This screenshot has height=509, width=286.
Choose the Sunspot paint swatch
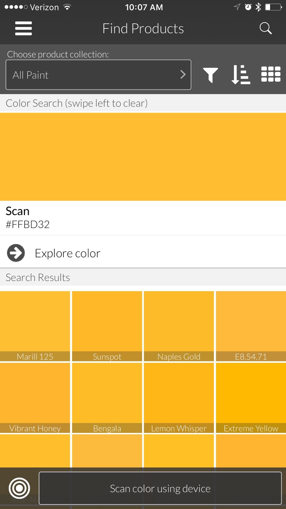click(x=107, y=326)
